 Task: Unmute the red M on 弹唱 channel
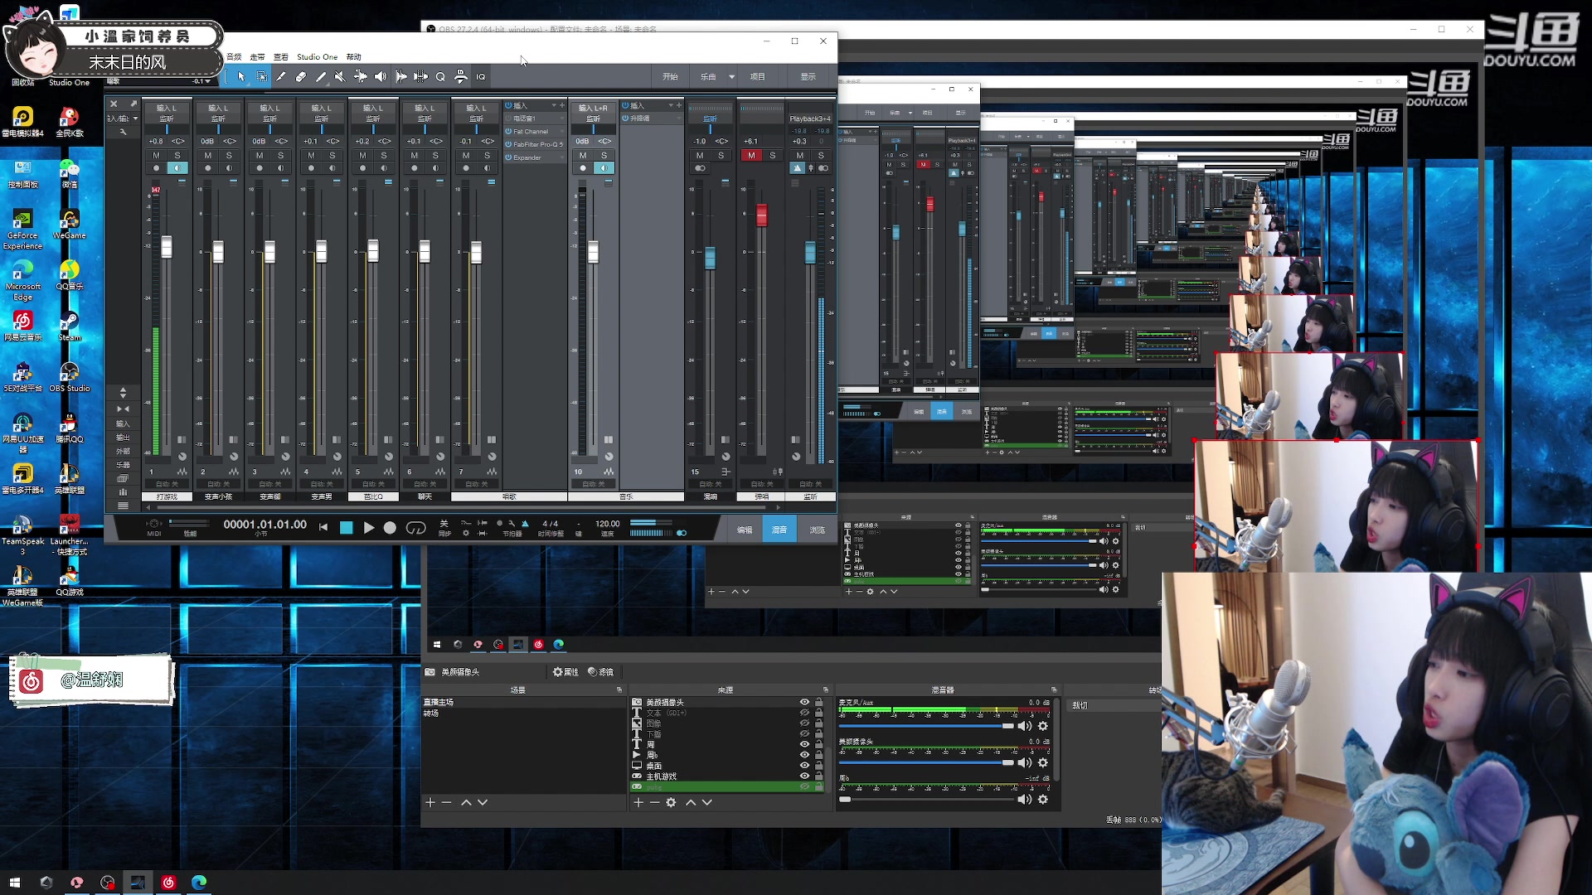(x=751, y=155)
